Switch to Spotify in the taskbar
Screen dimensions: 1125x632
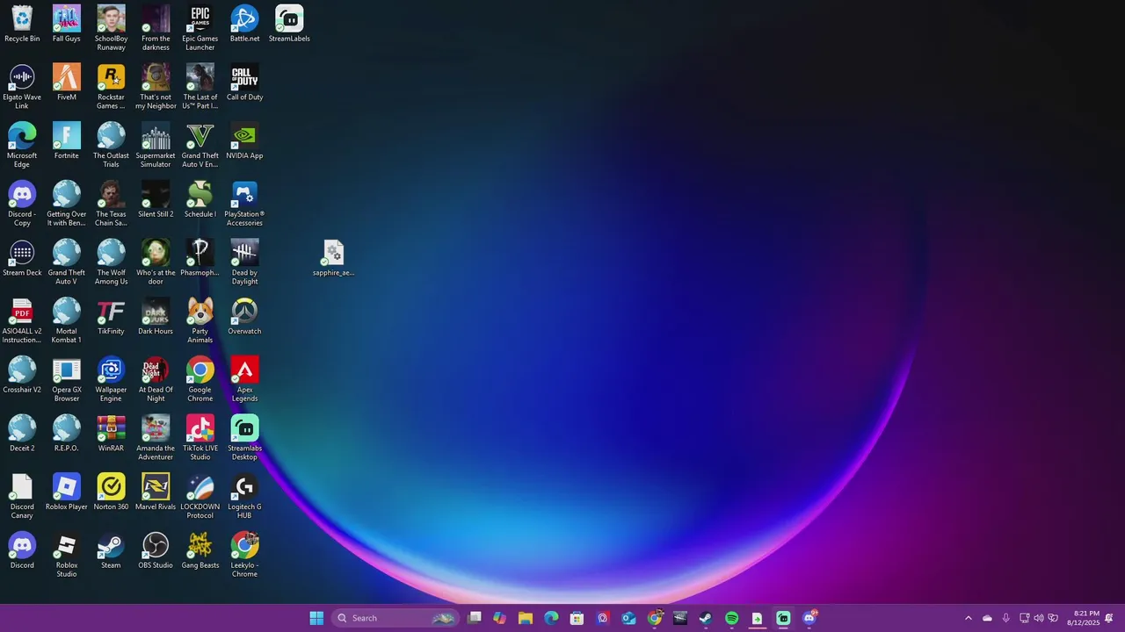coord(731,618)
